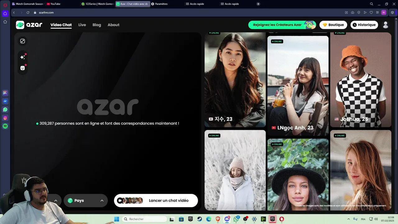Open sidebar bookmarks star icon
The height and width of the screenshot is (224, 398).
click(x=5, y=22)
